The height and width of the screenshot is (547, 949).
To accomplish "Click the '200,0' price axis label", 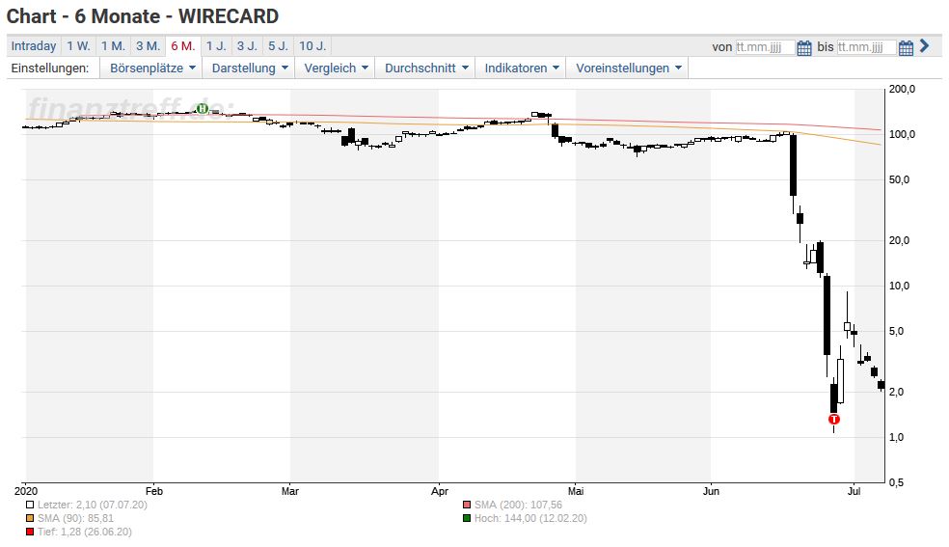I will [x=902, y=89].
